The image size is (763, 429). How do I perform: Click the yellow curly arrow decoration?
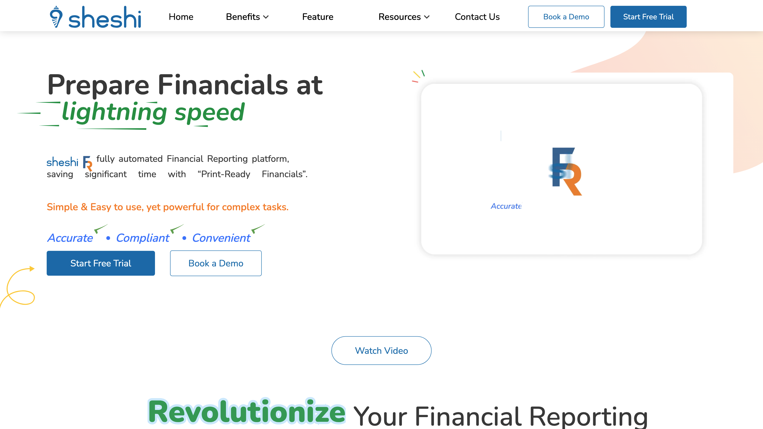[x=18, y=286]
